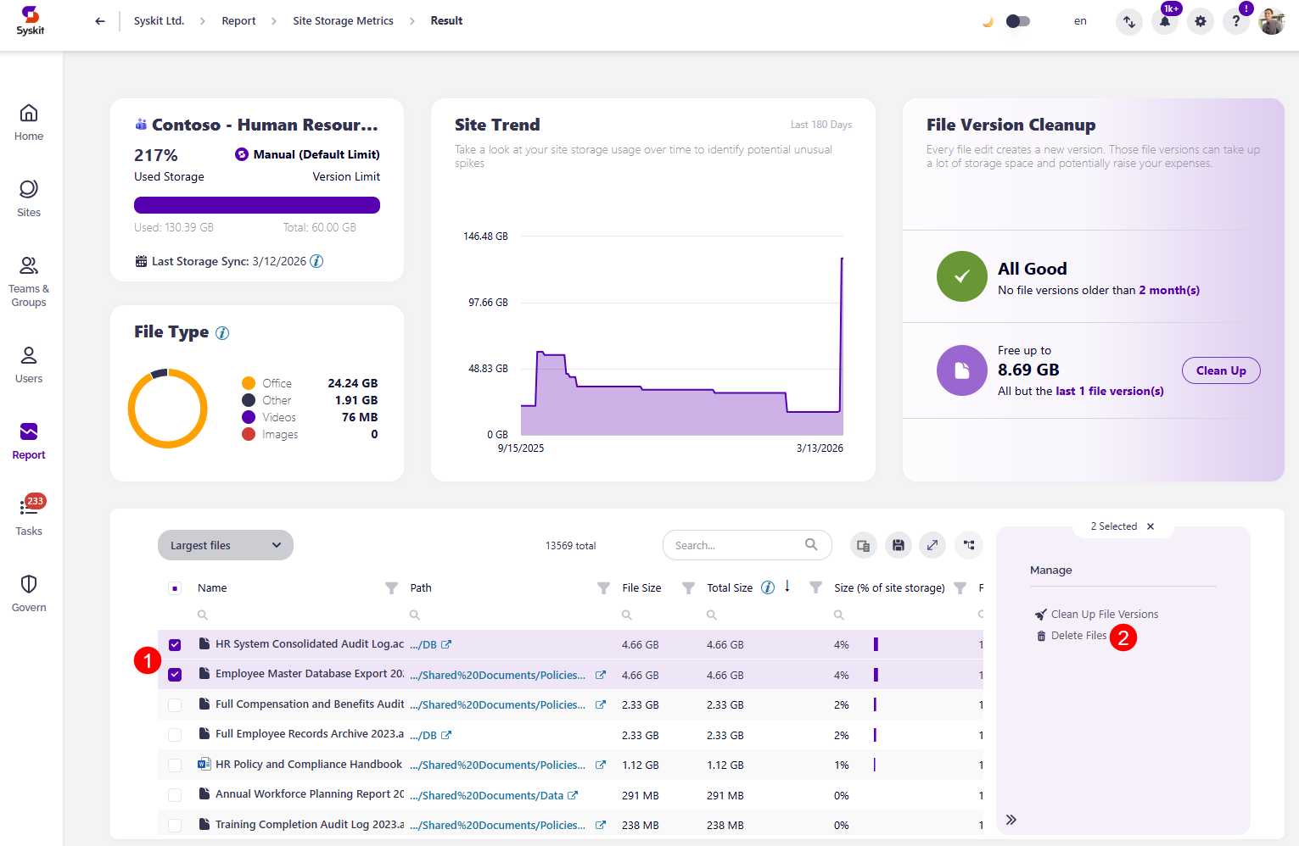Expand the table to full screen view
This screenshot has width=1299, height=846.
point(932,545)
